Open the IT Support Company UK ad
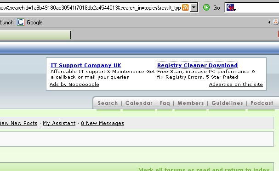The image size is (279, 171). (86, 65)
